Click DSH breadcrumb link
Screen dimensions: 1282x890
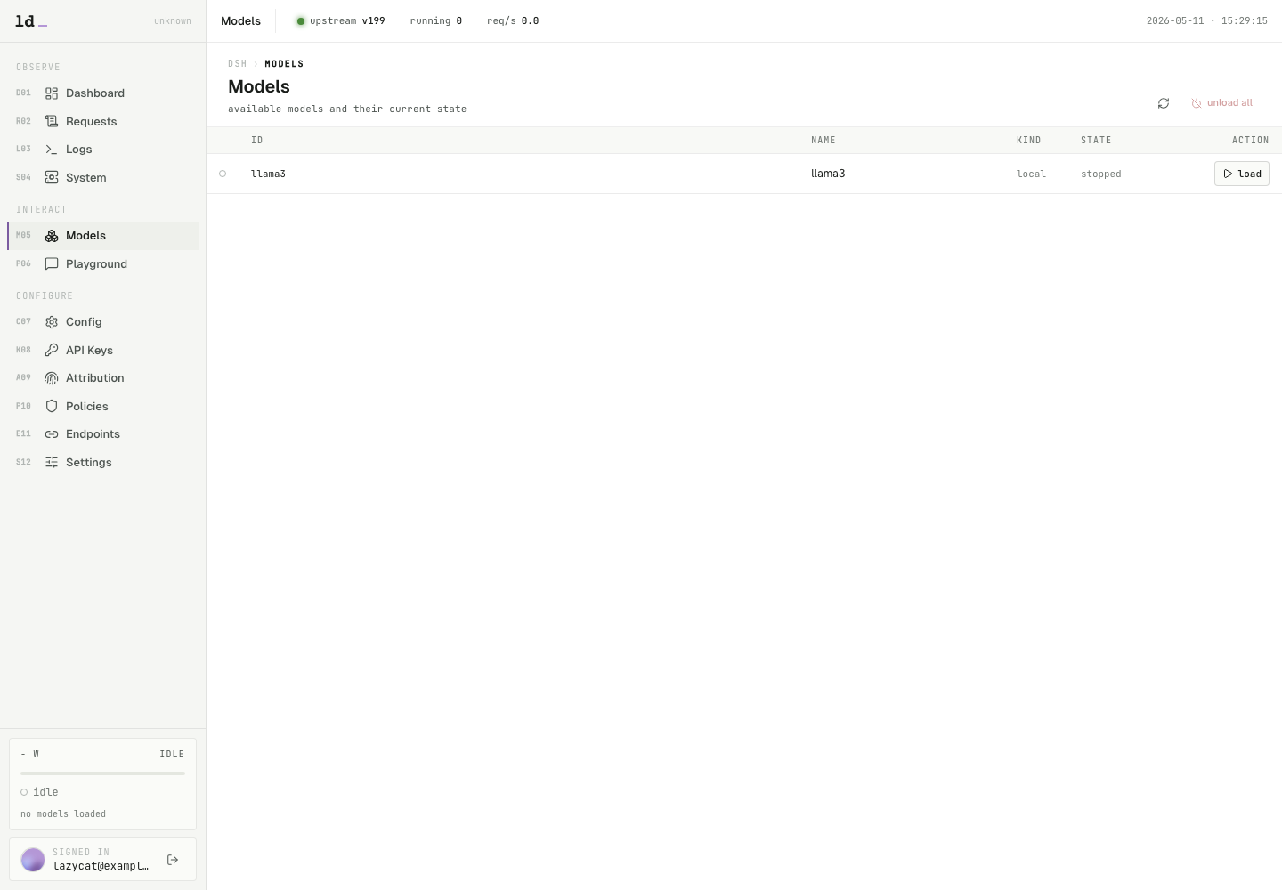click(x=238, y=64)
